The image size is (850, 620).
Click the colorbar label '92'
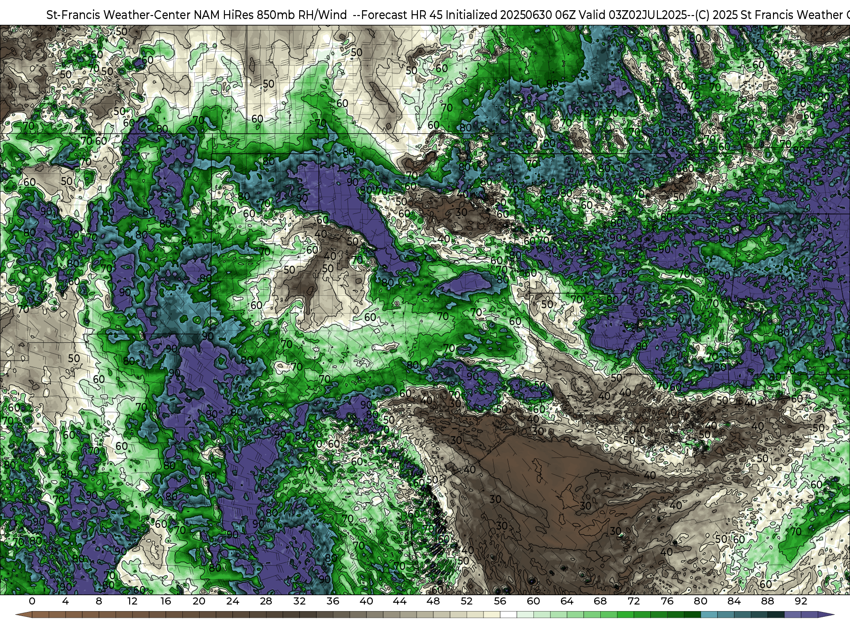coord(800,601)
